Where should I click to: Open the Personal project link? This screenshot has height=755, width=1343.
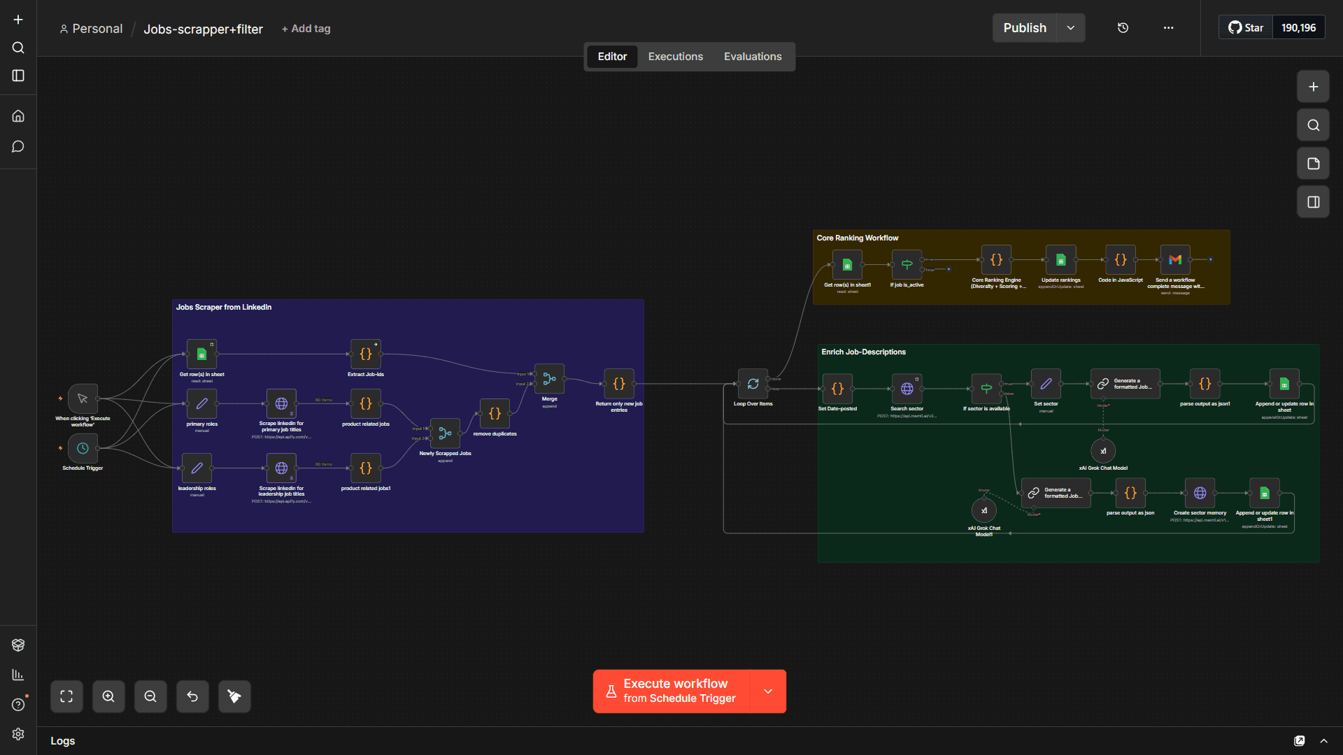(x=91, y=29)
